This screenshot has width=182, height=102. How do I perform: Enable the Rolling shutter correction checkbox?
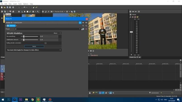[45, 43]
